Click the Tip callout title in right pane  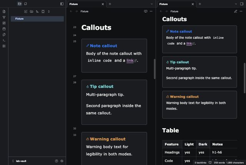(x=180, y=62)
